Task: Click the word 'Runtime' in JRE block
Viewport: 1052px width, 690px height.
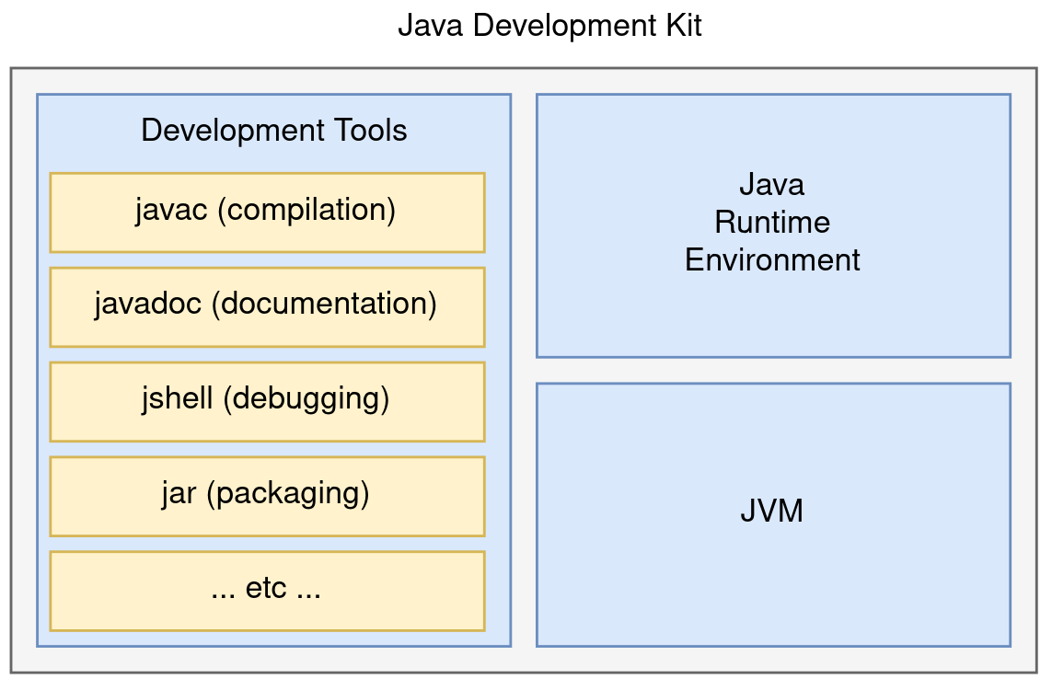Action: 772,223
